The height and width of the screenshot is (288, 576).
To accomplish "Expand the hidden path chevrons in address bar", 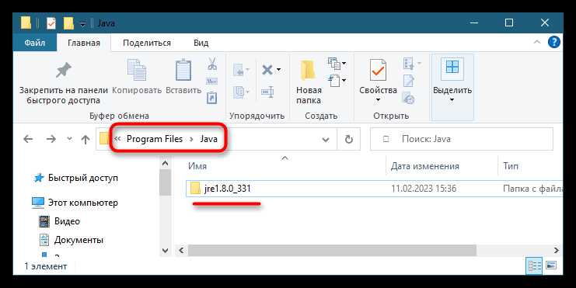I will 117,139.
